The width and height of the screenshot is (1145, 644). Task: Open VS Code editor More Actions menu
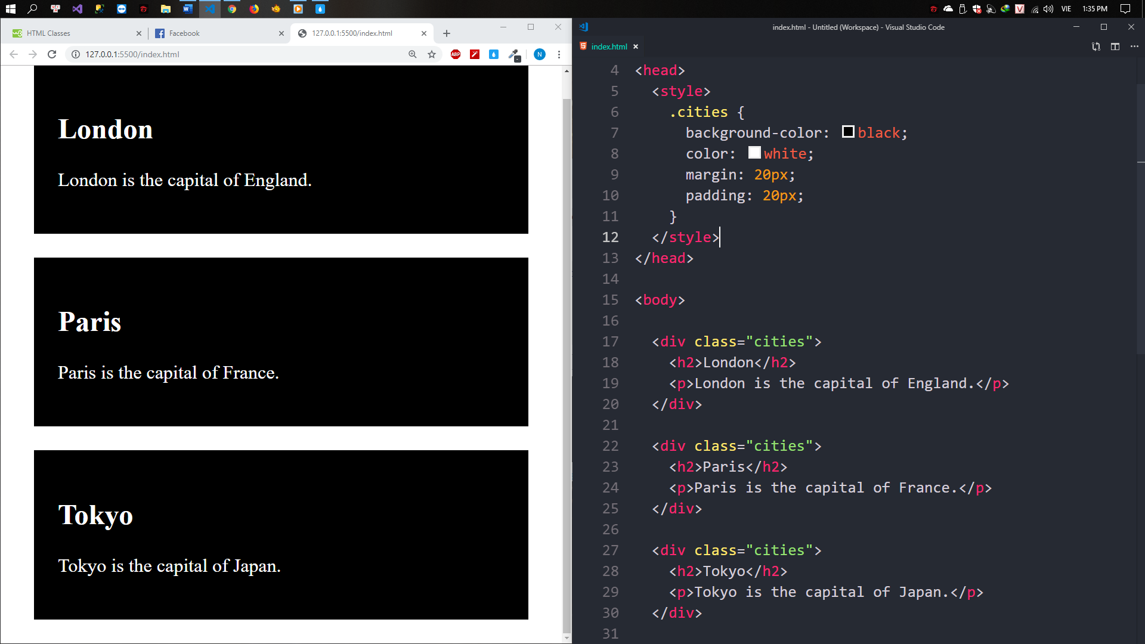(1134, 47)
